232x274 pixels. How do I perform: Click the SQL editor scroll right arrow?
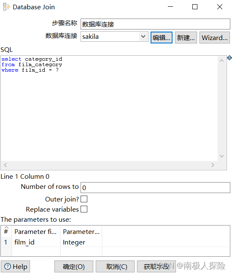point(213,165)
